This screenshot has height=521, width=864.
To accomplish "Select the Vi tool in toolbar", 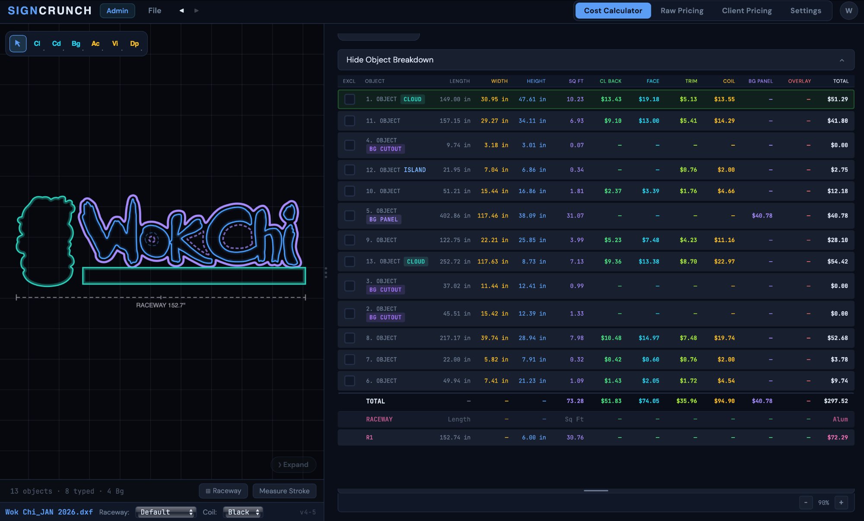I will click(115, 44).
